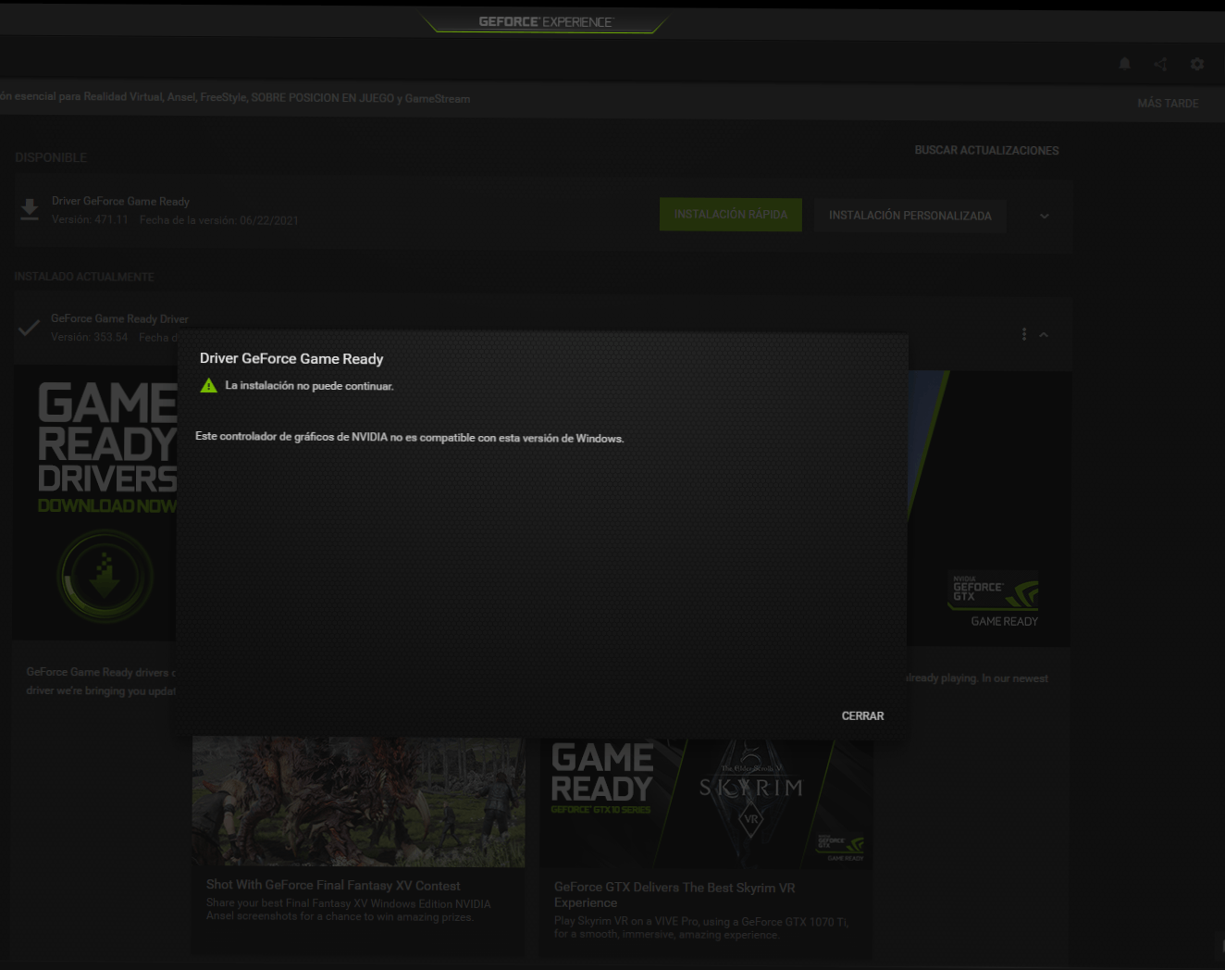Screen dimensions: 1225x970
Task: Open GeForce GTX Delivers Best Skyrim VR article
Action: point(674,895)
